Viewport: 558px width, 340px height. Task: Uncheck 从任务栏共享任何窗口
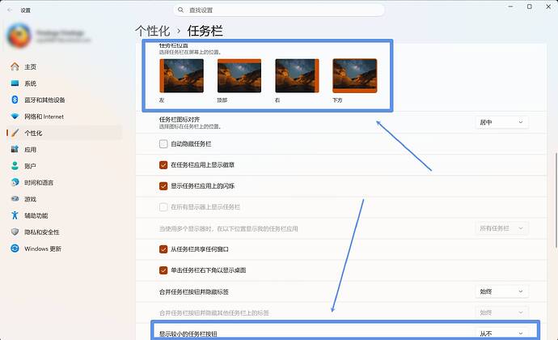click(163, 249)
